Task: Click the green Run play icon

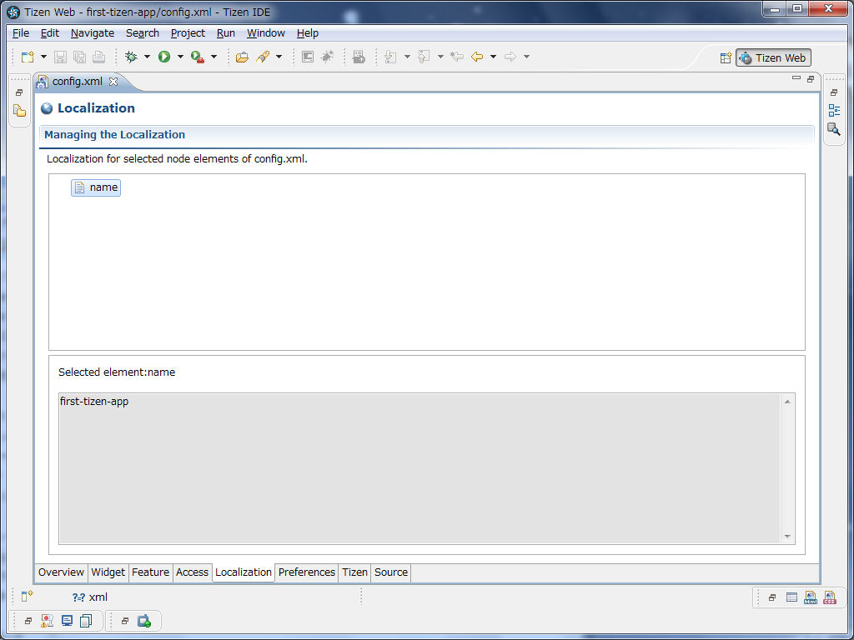Action: pos(164,57)
